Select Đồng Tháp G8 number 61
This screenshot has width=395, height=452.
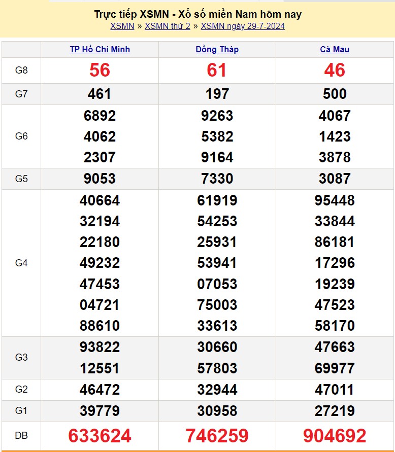tap(217, 71)
